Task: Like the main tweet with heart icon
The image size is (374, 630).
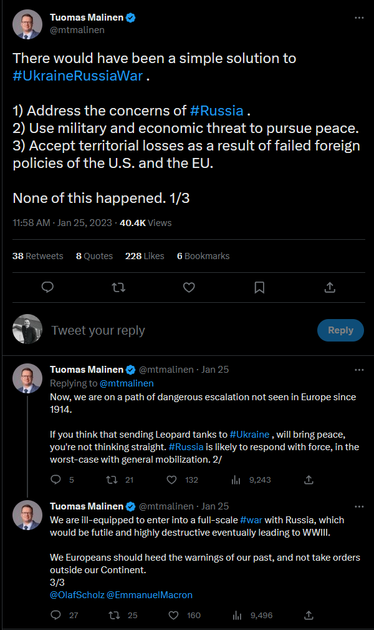Action: click(189, 287)
